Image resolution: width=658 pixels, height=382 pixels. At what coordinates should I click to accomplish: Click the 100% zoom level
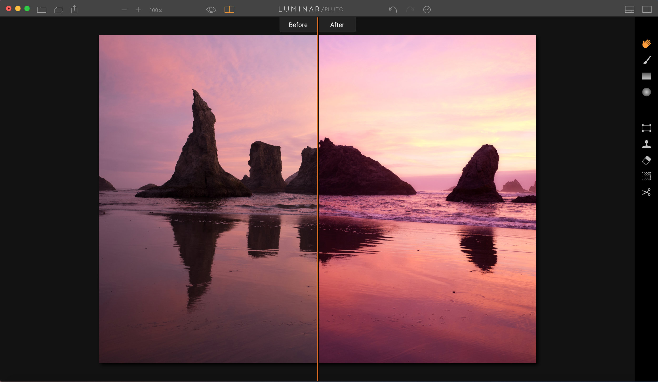(156, 10)
